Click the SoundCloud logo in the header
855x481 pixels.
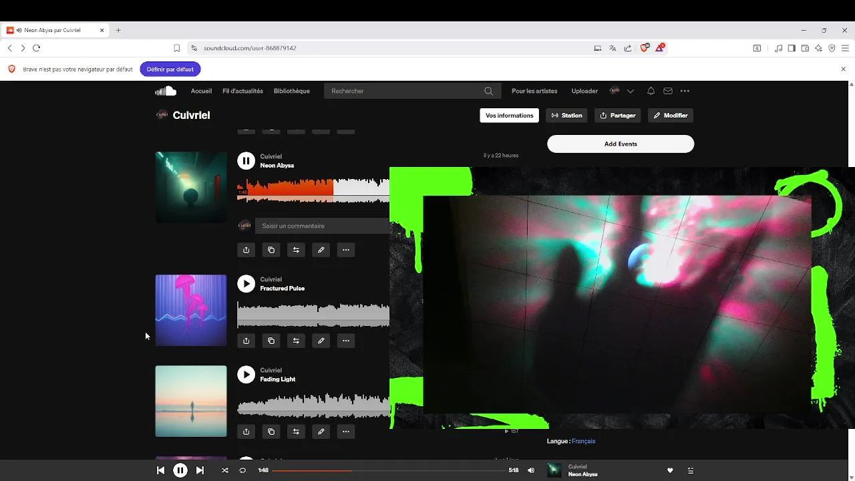(166, 91)
